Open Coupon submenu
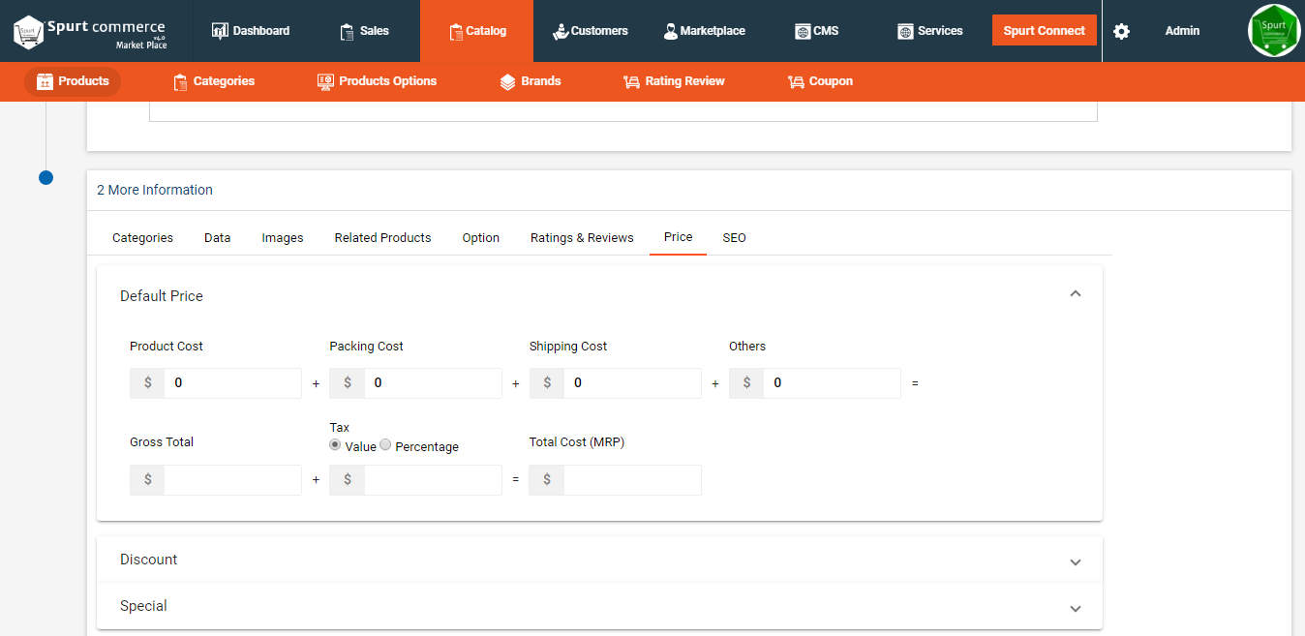The height and width of the screenshot is (636, 1305). coord(820,81)
